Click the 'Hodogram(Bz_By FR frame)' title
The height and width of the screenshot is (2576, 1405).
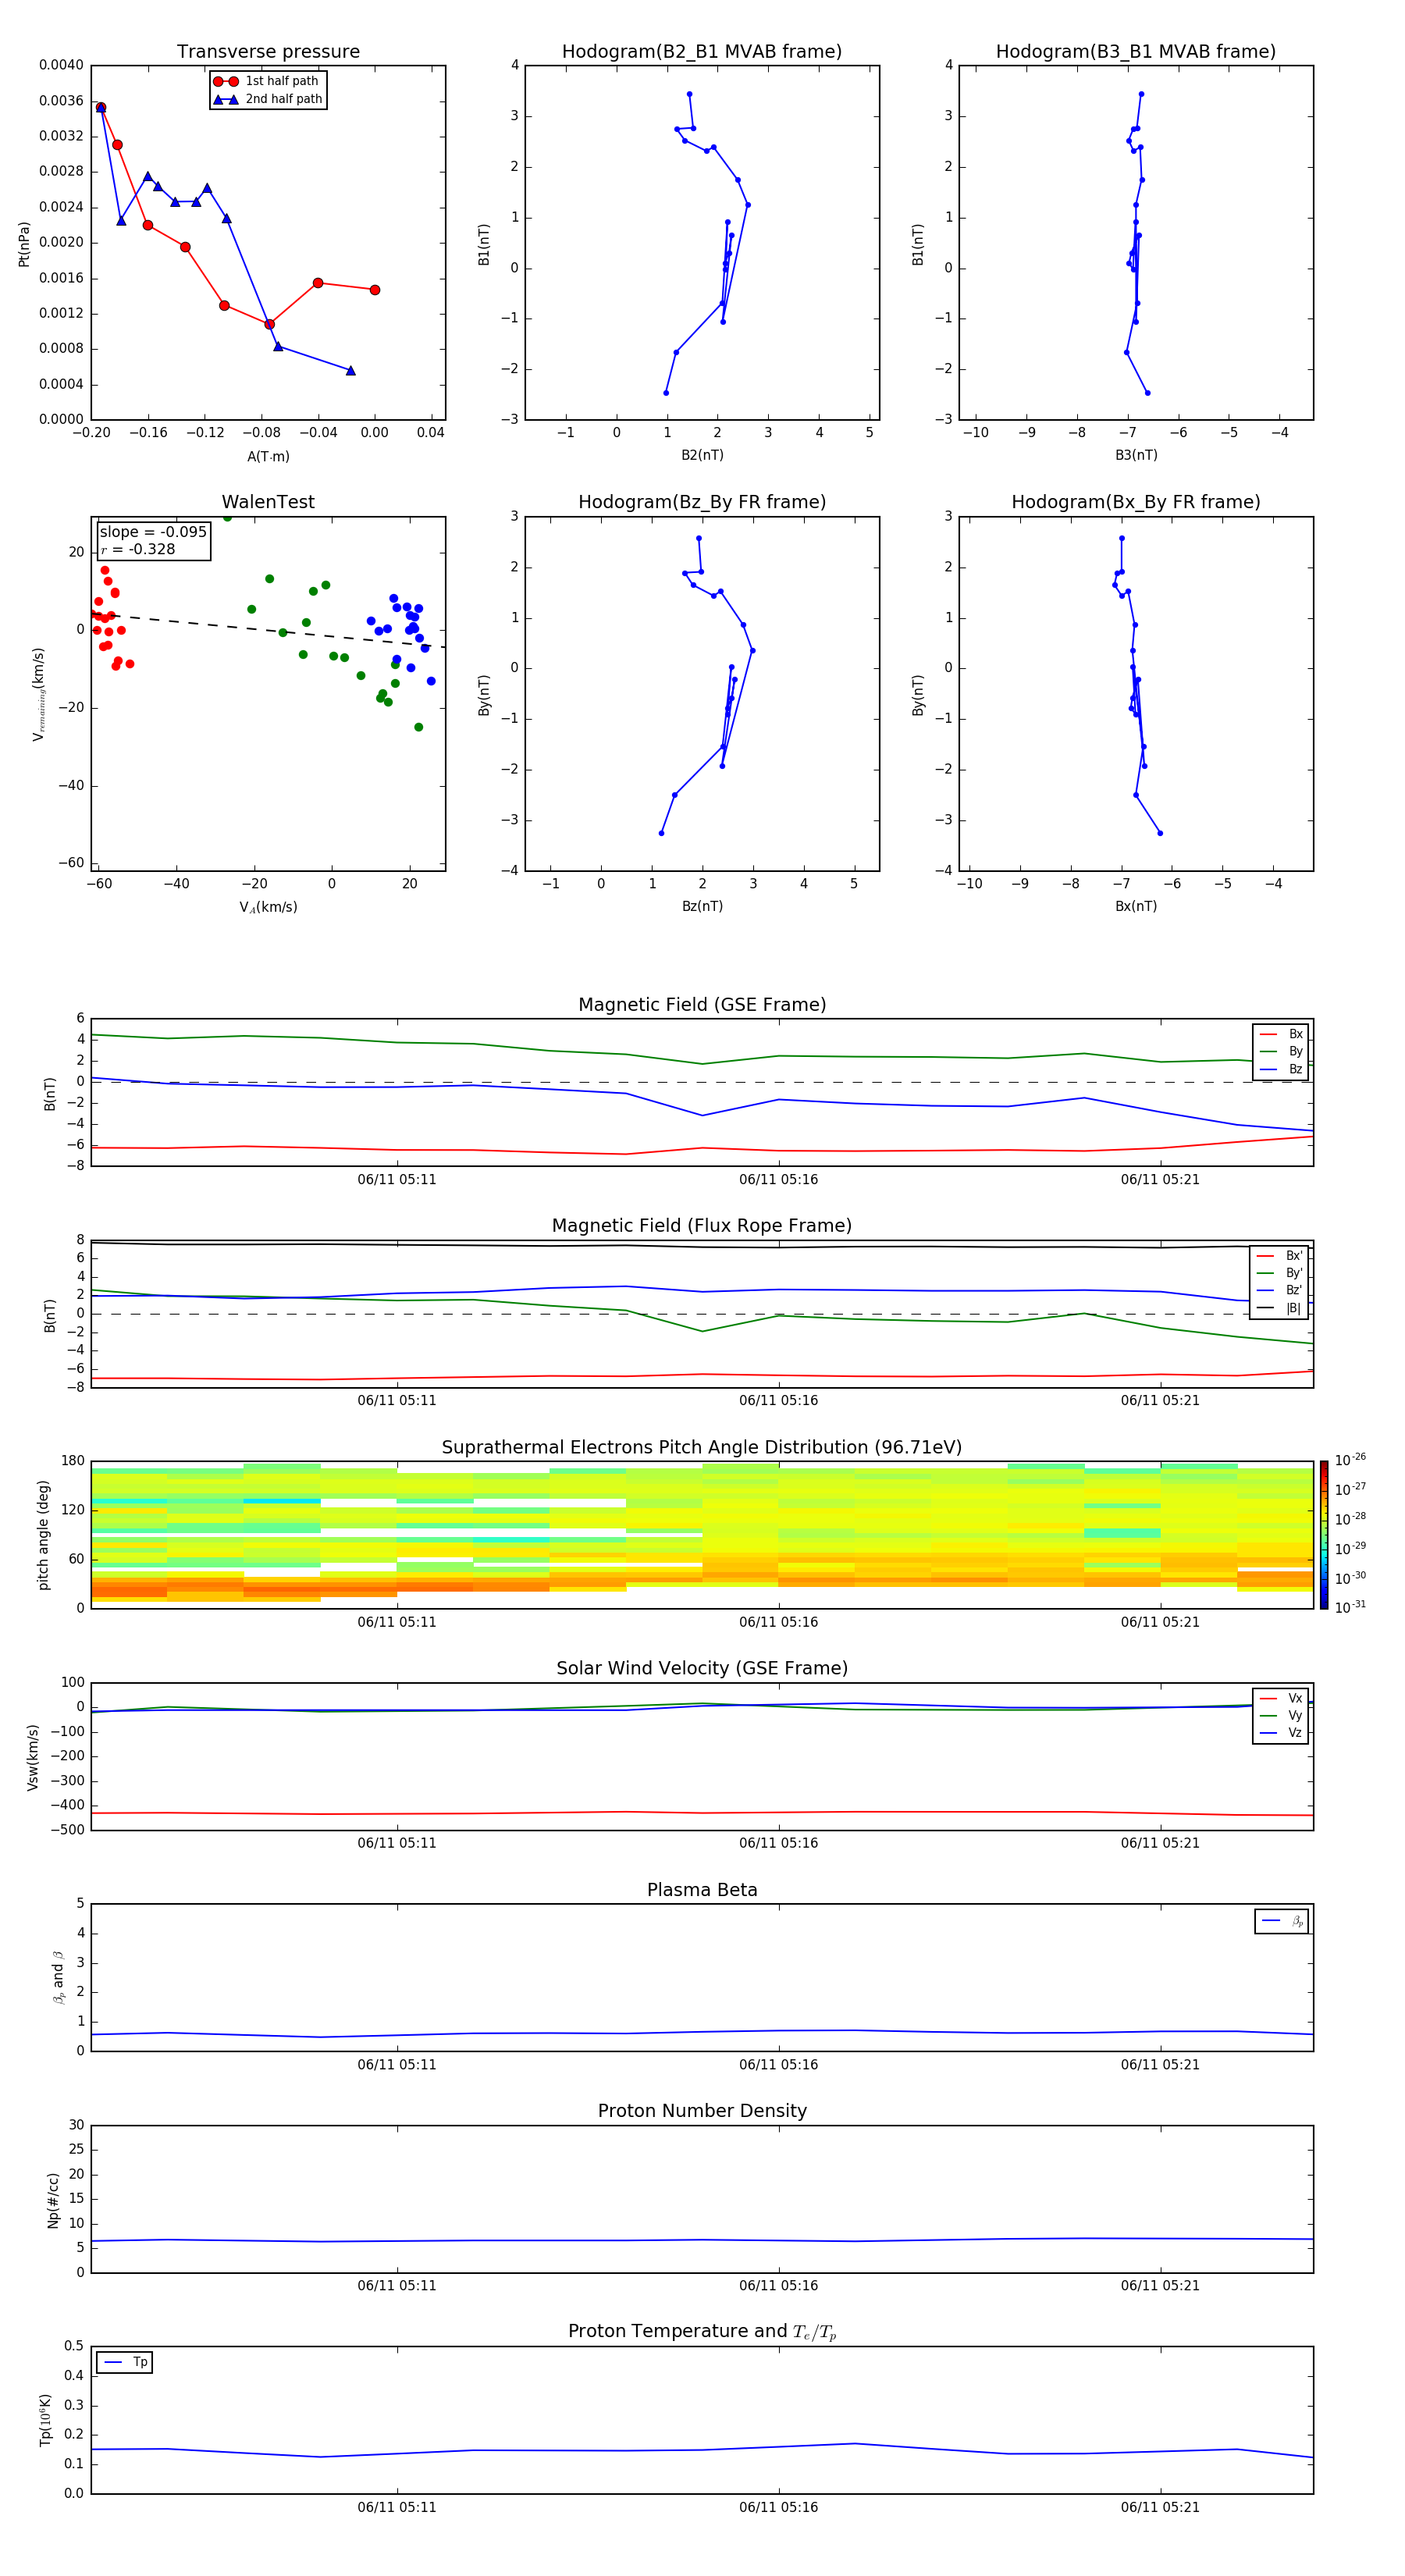tap(702, 502)
